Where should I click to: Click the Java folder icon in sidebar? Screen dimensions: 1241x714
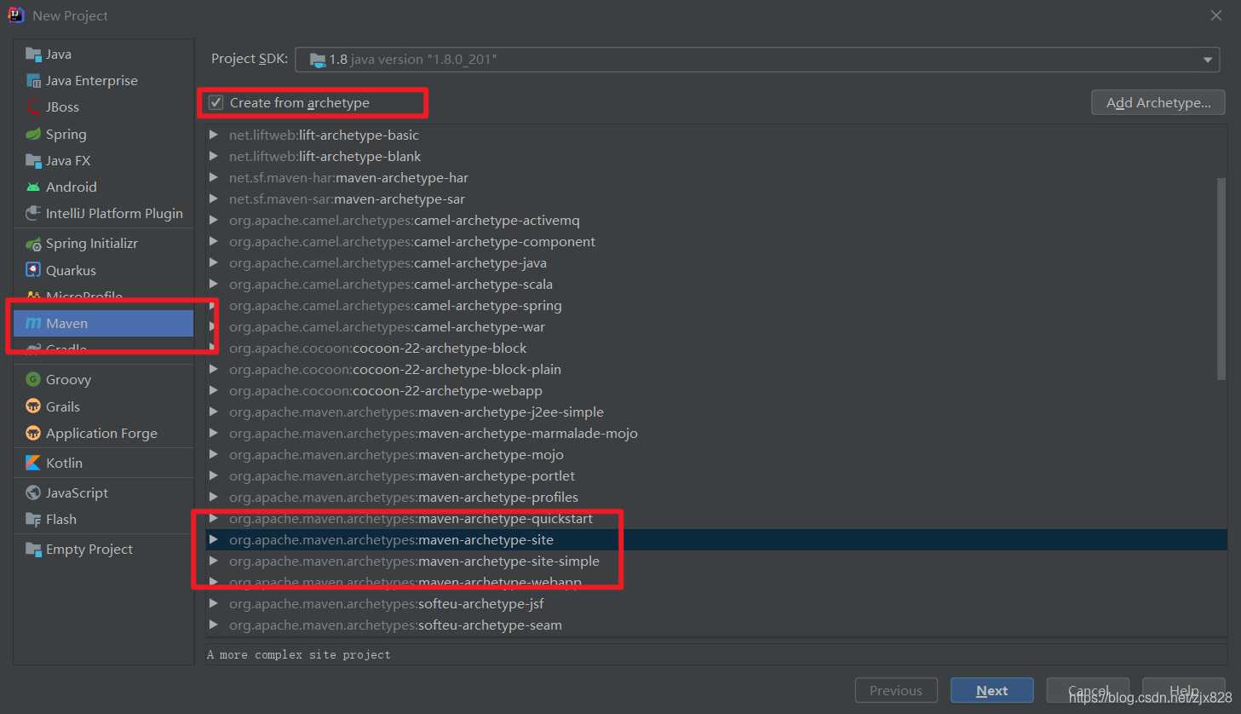pos(33,55)
